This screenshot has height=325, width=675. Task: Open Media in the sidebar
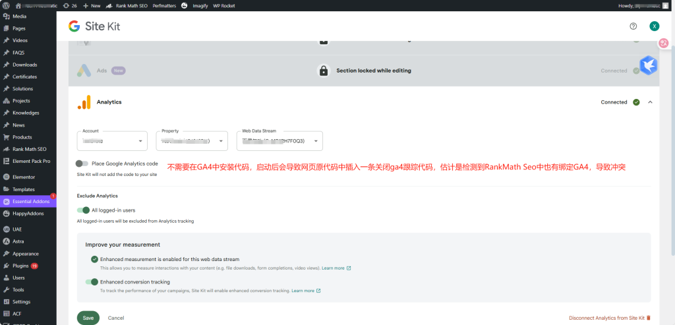[x=28, y=16]
